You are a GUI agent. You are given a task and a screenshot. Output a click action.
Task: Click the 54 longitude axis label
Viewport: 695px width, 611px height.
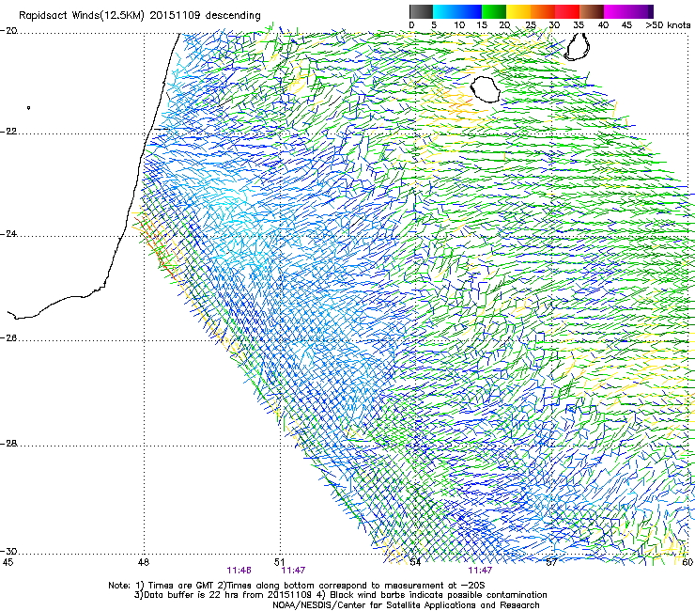415,562
